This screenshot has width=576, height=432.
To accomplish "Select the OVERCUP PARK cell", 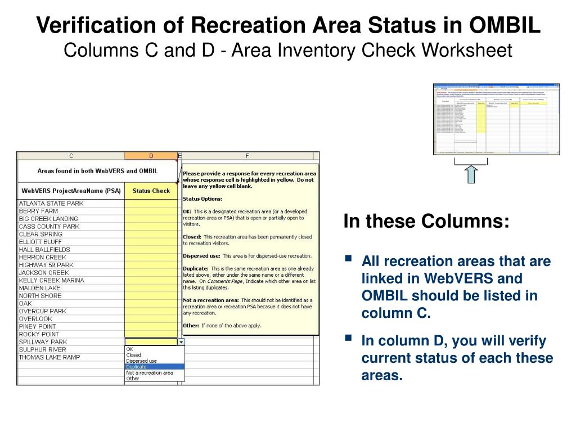I will click(x=71, y=311).
